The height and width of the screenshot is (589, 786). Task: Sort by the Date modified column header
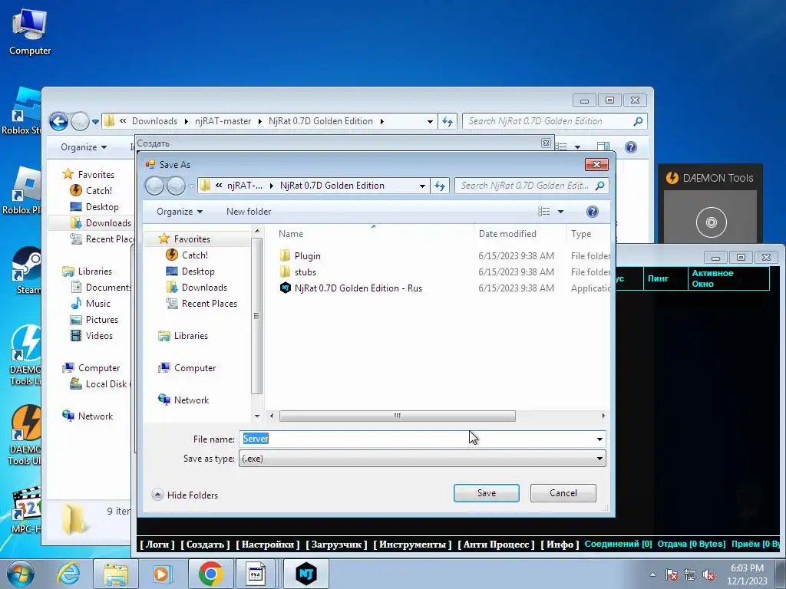[520, 234]
